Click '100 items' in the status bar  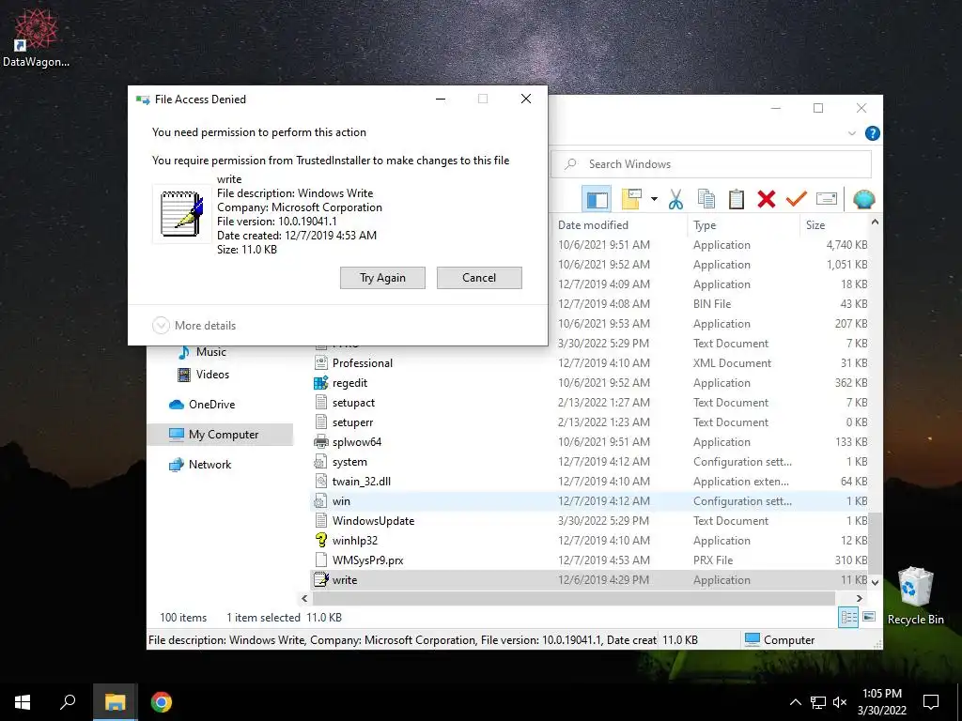click(183, 618)
